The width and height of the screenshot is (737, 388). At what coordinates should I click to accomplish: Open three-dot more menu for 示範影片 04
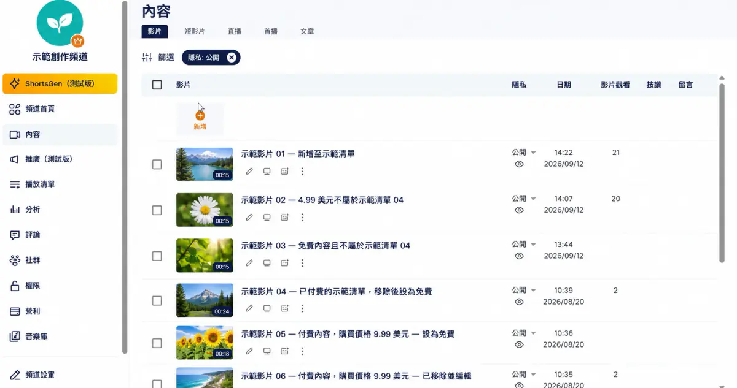[x=302, y=309]
